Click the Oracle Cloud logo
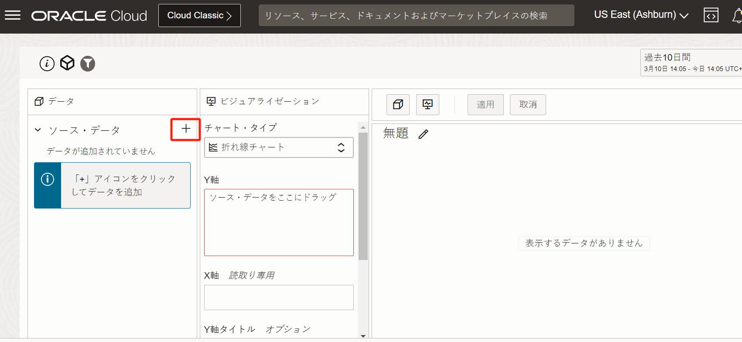 [89, 16]
